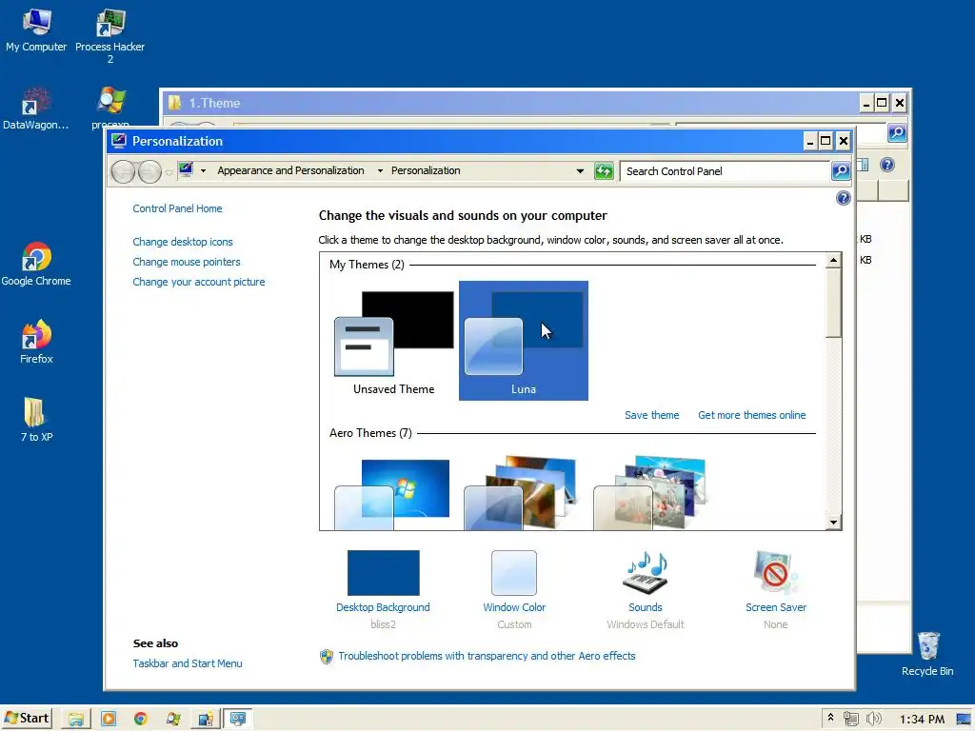Launch Google Chrome from the desktop

pyautogui.click(x=36, y=265)
